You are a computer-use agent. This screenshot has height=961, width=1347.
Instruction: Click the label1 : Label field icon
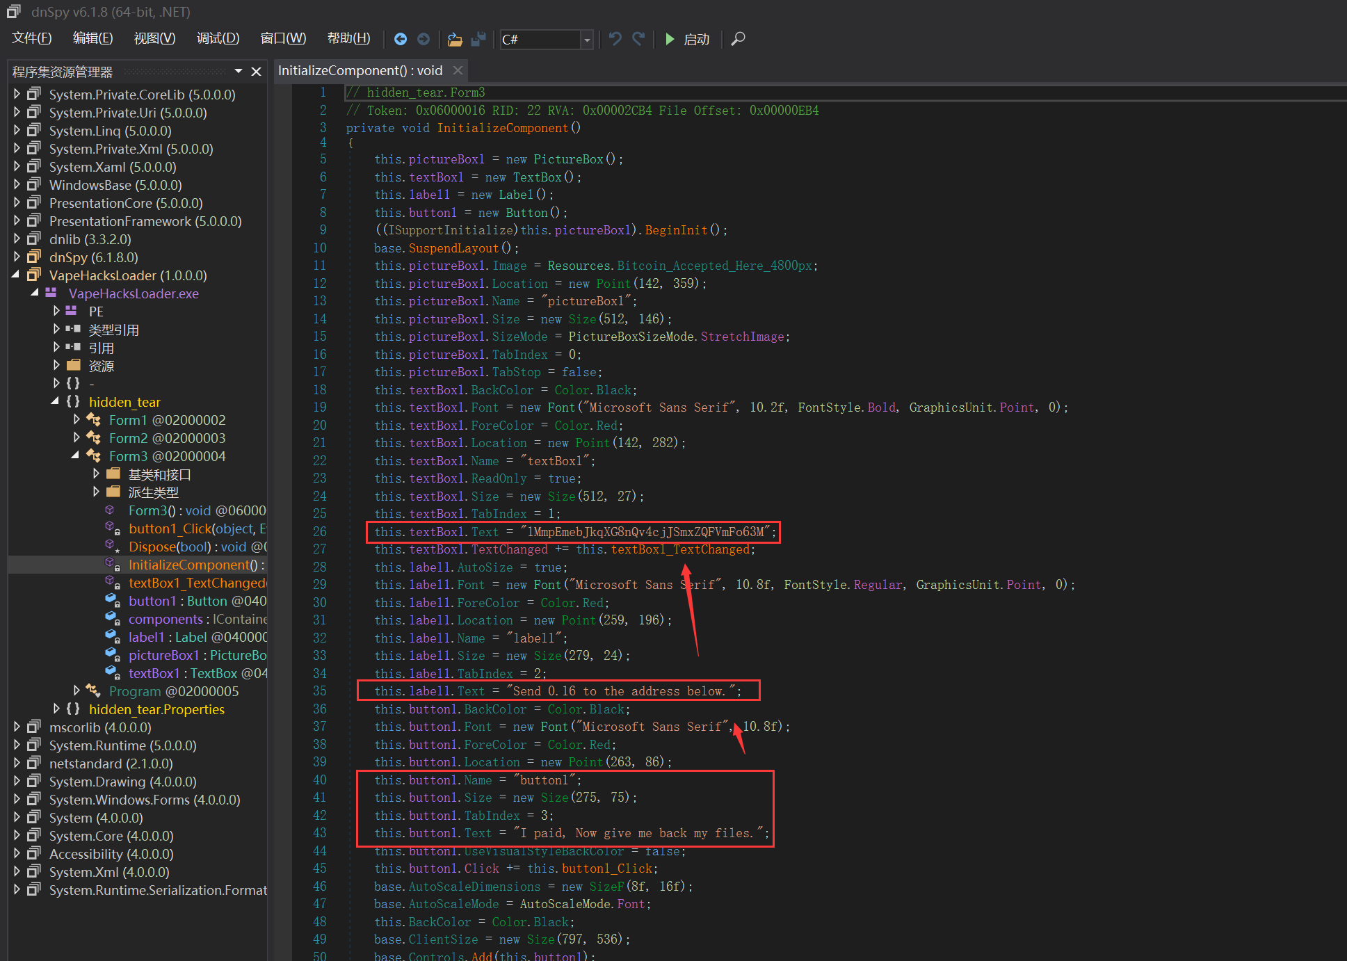(113, 637)
